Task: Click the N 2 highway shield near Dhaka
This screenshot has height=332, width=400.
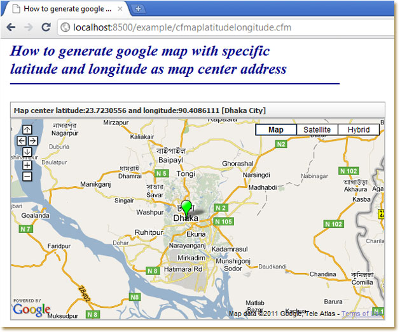Action: coord(221,208)
